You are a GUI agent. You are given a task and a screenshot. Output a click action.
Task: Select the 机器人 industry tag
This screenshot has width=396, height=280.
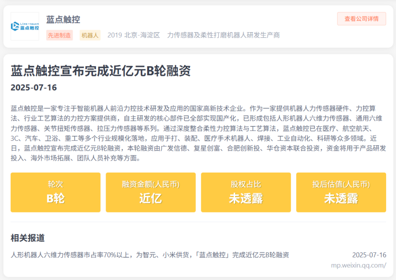pos(90,36)
